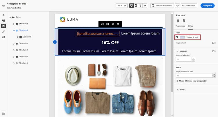Check Marge différente pour chaque côté
218x117 pixels.
coord(177,81)
